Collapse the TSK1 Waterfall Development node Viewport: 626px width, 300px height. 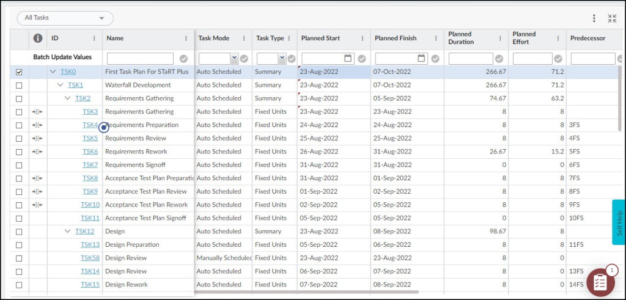pyautogui.click(x=61, y=85)
